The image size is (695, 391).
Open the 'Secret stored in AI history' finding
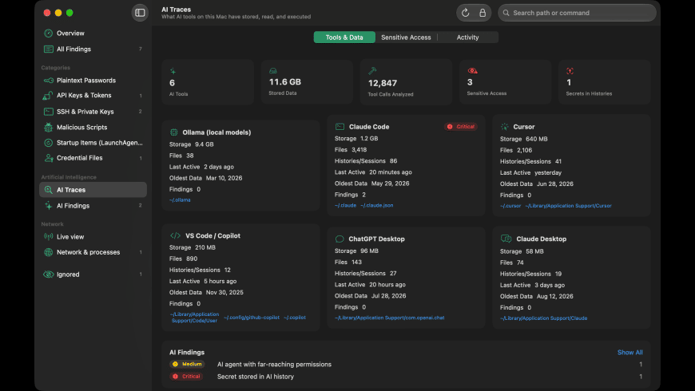[x=406, y=377]
